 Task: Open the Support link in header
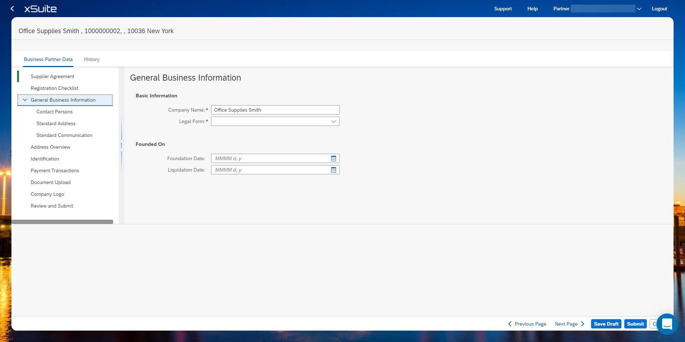[x=502, y=9]
